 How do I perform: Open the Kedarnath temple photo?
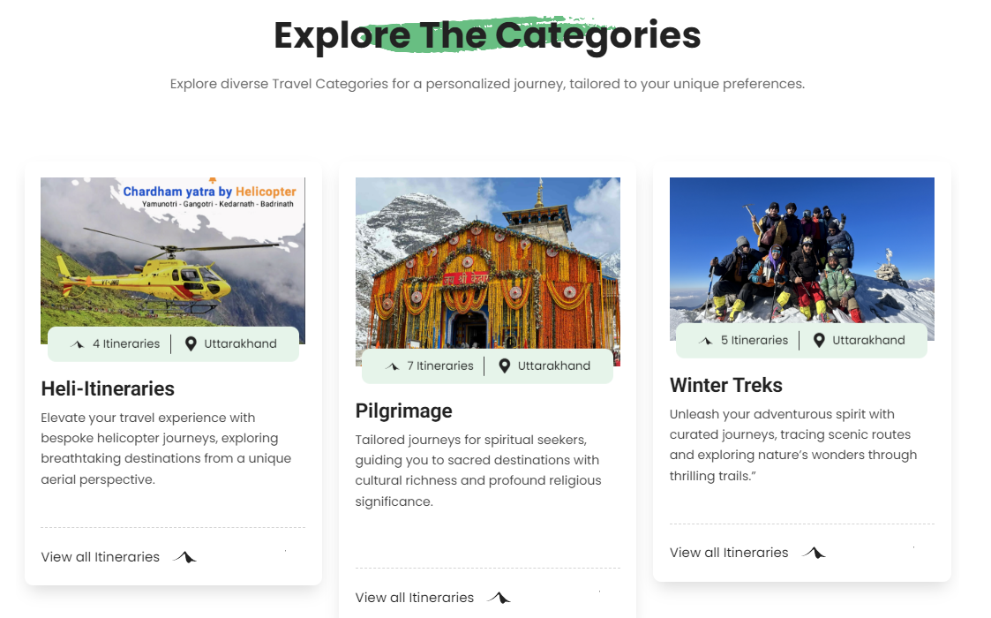click(x=487, y=265)
